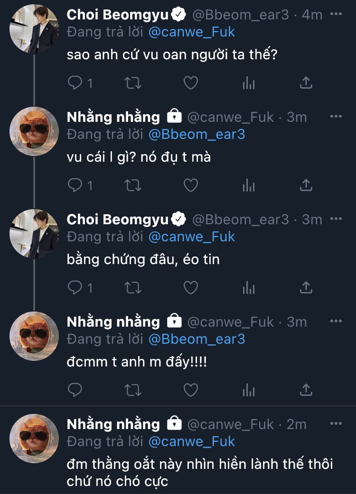The height and width of the screenshot is (494, 356).
Task: Retweet the "vu cái l gì" tweet
Action: pos(132,185)
